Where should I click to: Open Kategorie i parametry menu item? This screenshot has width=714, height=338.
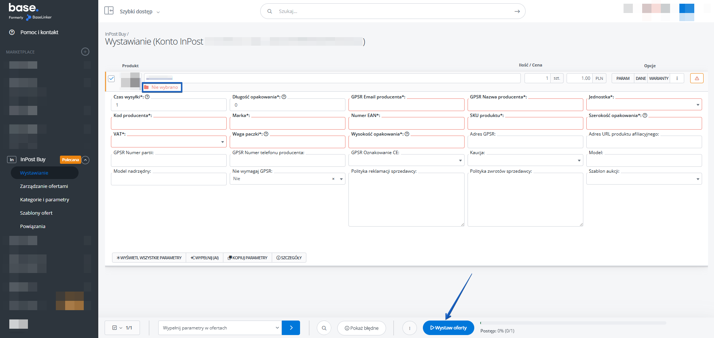click(45, 200)
